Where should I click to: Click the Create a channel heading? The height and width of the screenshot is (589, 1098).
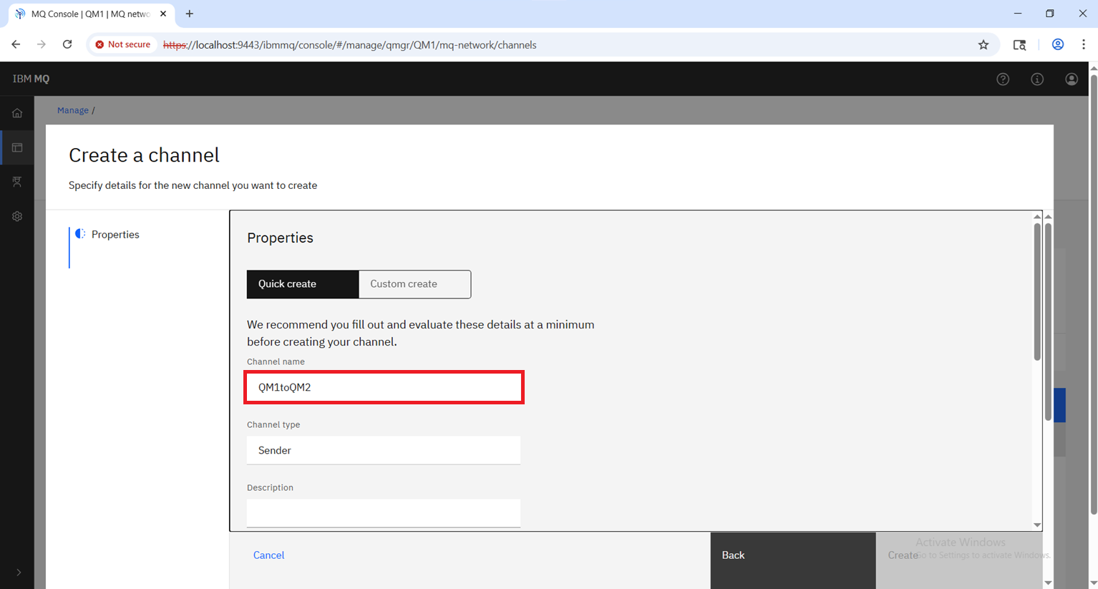click(144, 155)
